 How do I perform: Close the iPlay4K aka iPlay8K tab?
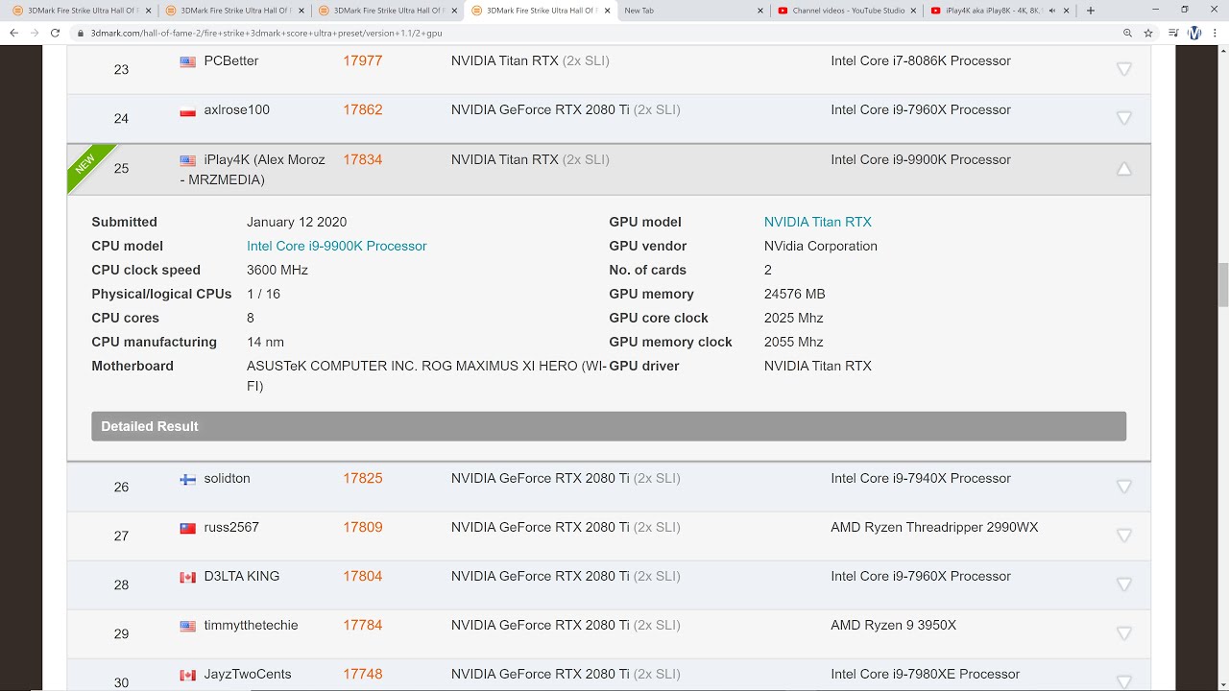click(1066, 11)
